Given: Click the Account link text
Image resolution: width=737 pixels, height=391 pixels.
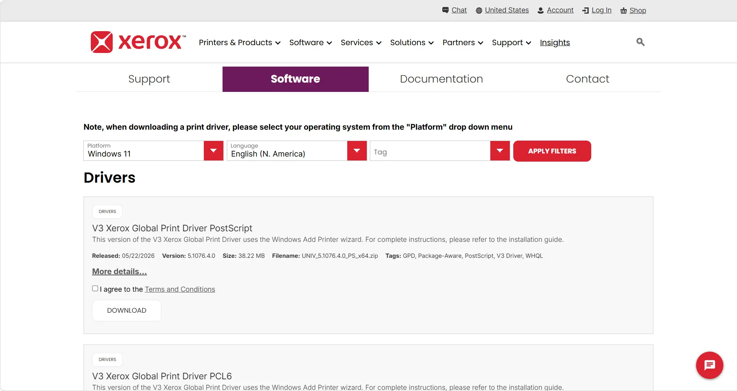Looking at the screenshot, I should click(560, 10).
